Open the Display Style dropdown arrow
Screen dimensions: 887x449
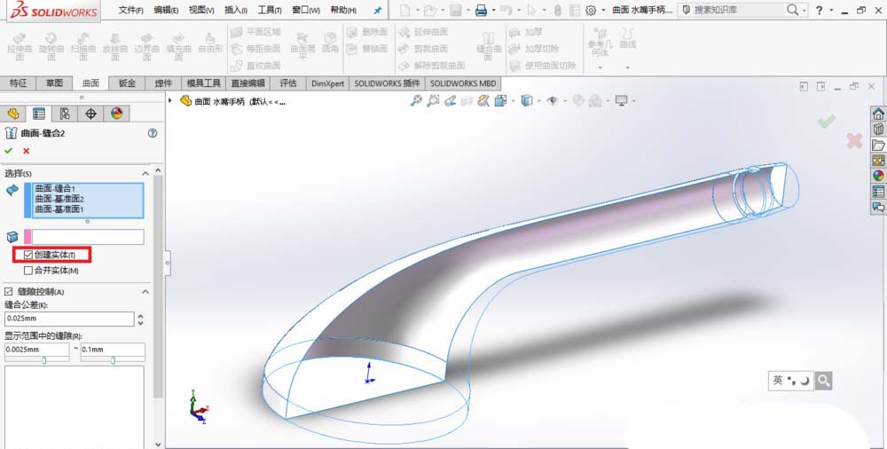point(538,101)
